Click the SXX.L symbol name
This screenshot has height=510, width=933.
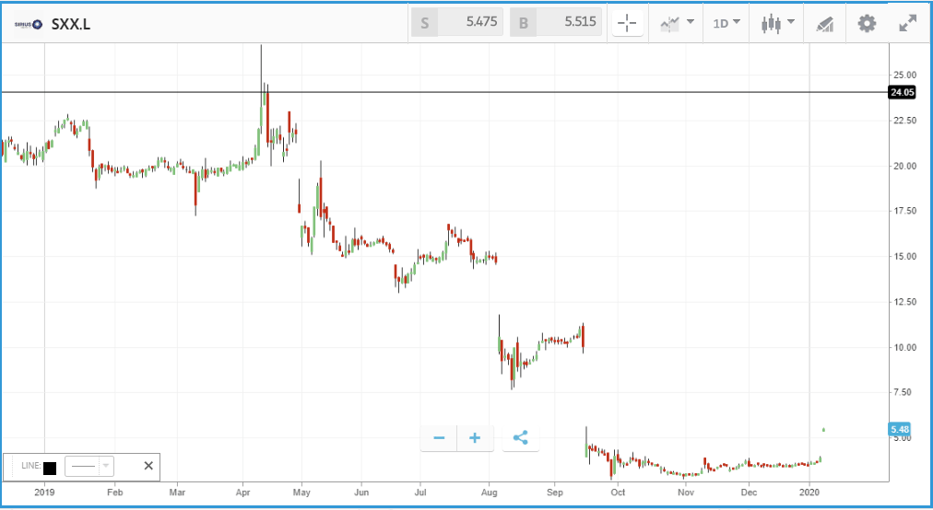coord(71,24)
